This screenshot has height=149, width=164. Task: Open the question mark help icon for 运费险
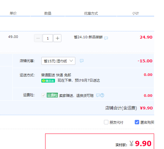click(x=102, y=95)
